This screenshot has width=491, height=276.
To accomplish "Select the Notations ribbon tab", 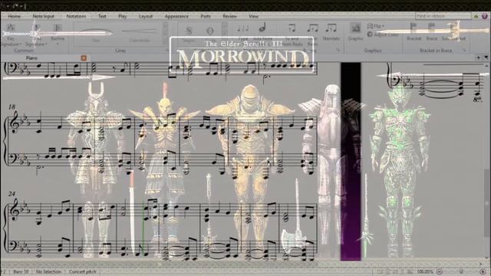I will pyautogui.click(x=76, y=16).
